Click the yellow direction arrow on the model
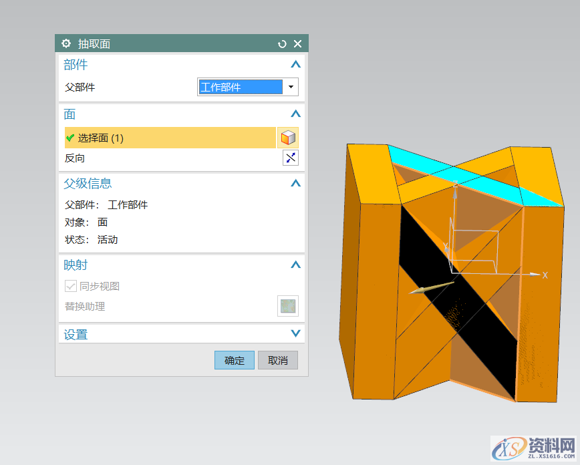 click(x=431, y=289)
